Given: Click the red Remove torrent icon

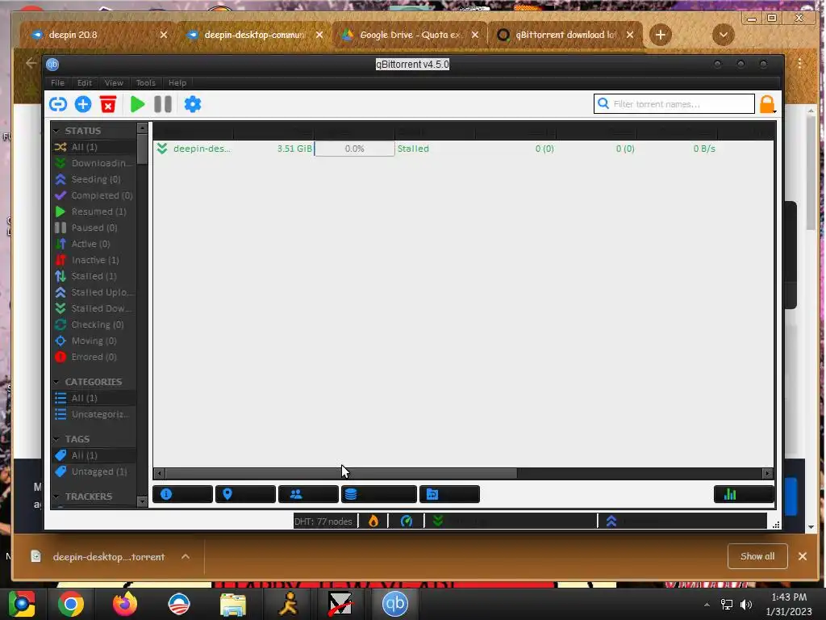Looking at the screenshot, I should (108, 104).
